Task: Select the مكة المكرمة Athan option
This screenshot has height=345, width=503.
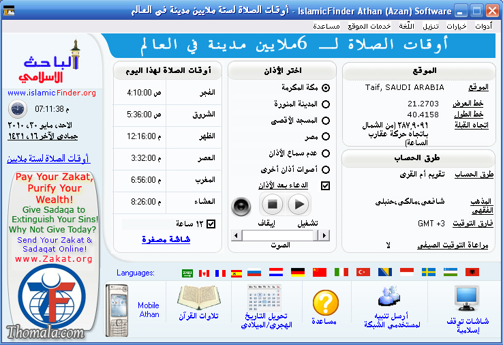Action: coord(326,88)
